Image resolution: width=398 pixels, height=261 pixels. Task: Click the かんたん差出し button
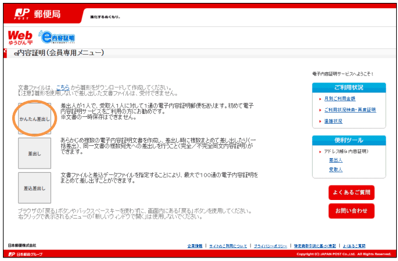34,119
